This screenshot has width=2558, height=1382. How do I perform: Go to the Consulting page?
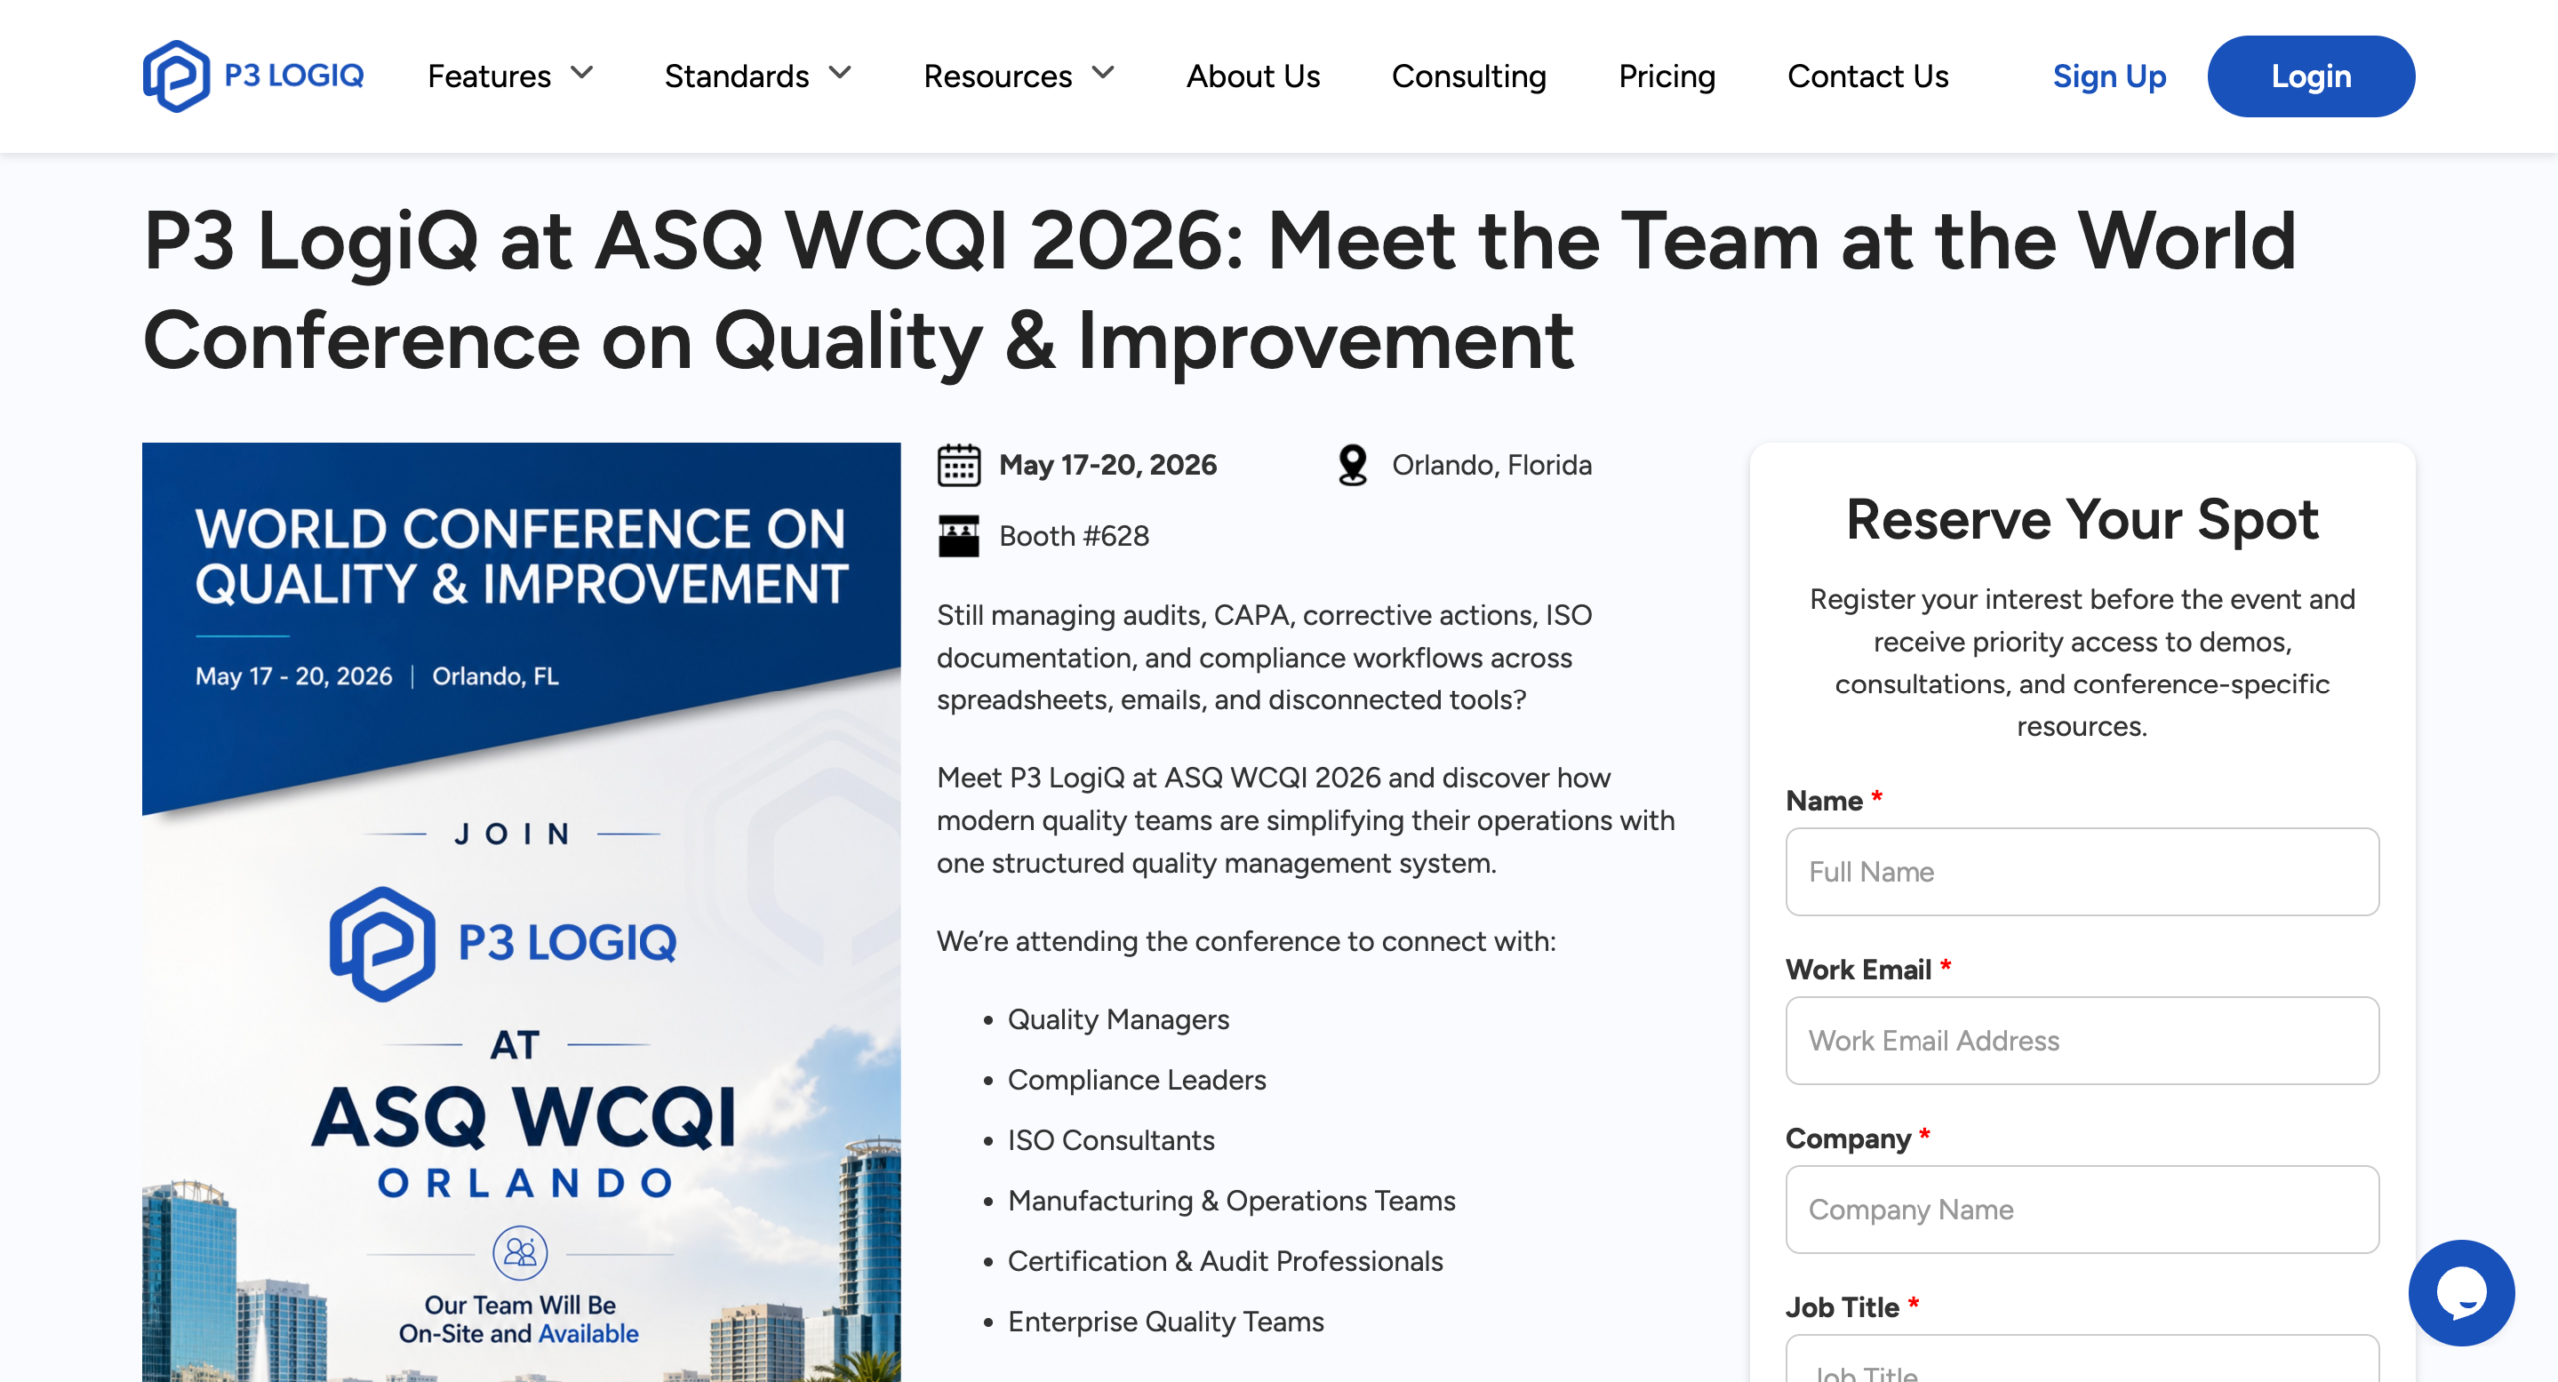tap(1469, 76)
